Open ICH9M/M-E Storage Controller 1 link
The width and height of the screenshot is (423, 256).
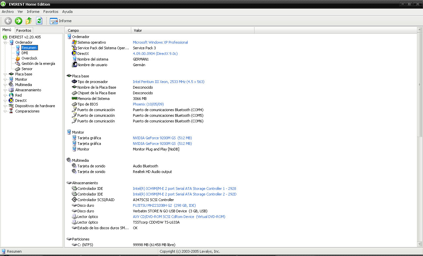(x=184, y=189)
